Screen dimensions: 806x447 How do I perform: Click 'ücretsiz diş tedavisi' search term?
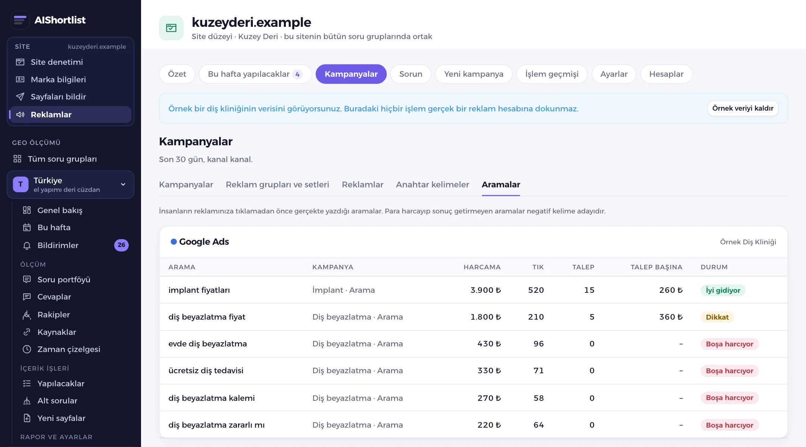click(x=206, y=370)
